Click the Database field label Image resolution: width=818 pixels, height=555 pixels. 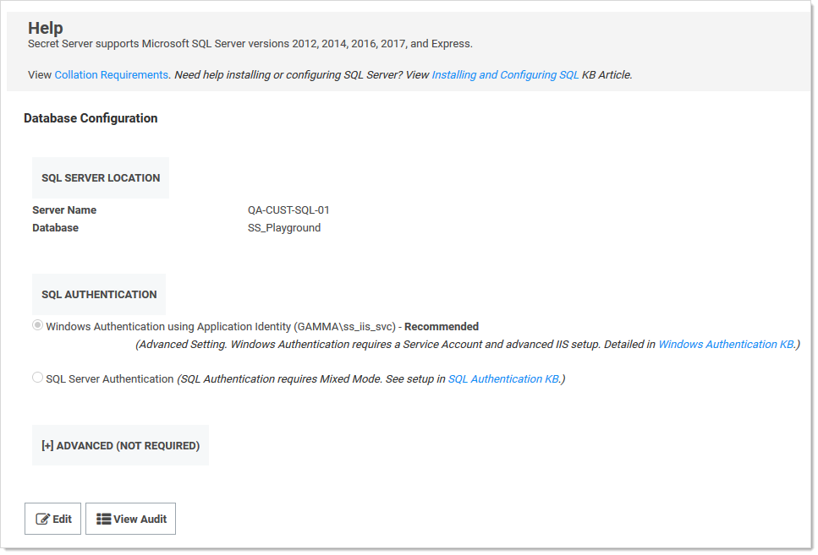55,228
